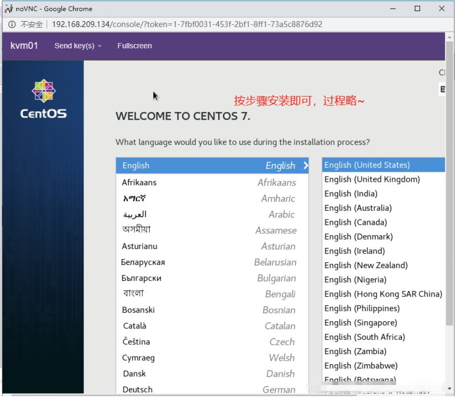457x399 pixels.
Task: Select the Bosanski language row
Action: [212, 310]
